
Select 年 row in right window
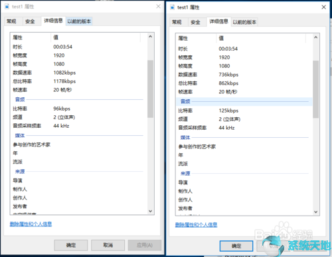[244, 155]
